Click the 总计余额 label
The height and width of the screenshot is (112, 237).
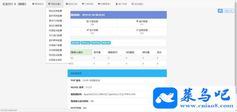[x=94, y=30]
